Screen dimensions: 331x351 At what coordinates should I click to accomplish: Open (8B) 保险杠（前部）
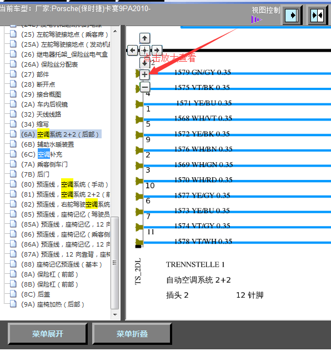pyautogui.click(x=49, y=284)
